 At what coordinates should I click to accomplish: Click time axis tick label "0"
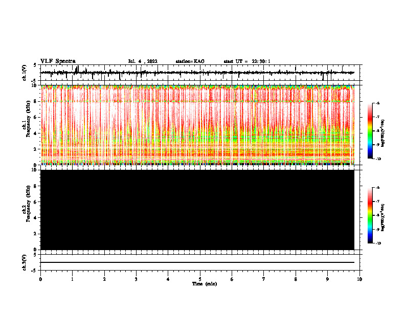click(x=40, y=279)
